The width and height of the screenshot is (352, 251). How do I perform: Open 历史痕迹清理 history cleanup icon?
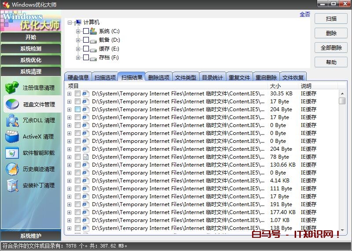(12, 169)
